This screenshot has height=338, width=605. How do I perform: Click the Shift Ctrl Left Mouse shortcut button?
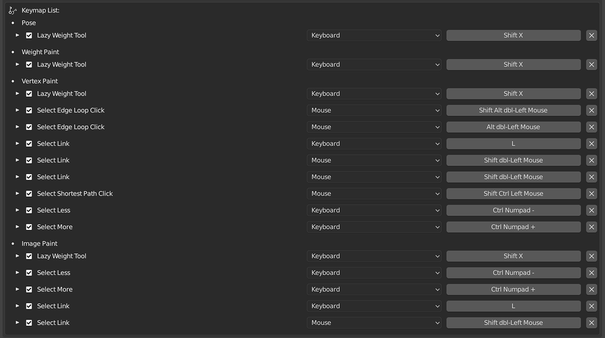[x=513, y=194]
